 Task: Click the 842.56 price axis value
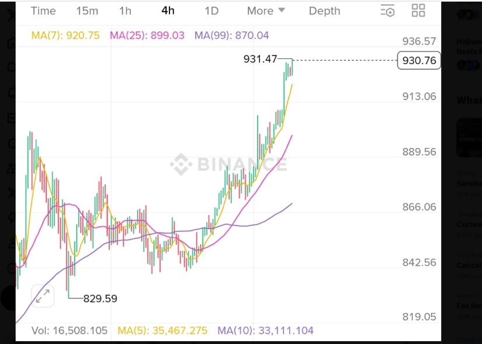pyautogui.click(x=419, y=263)
